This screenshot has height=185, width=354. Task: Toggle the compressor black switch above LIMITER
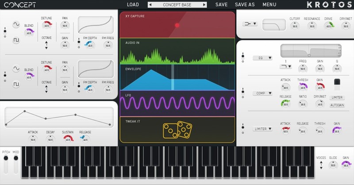tap(337, 85)
